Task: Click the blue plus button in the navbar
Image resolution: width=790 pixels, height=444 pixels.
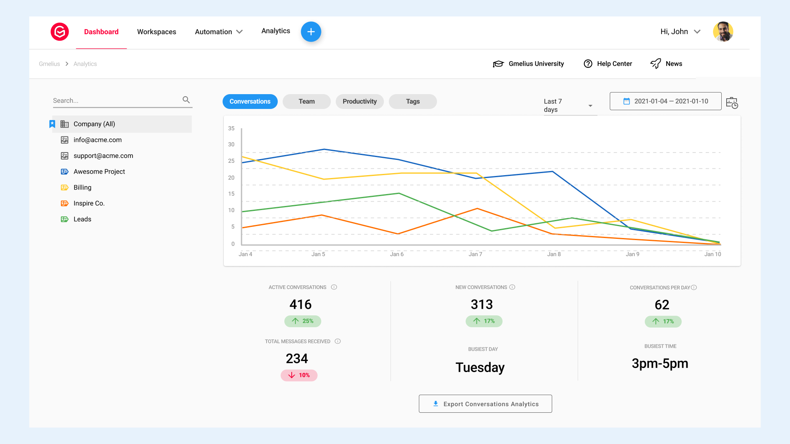Action: tap(311, 32)
